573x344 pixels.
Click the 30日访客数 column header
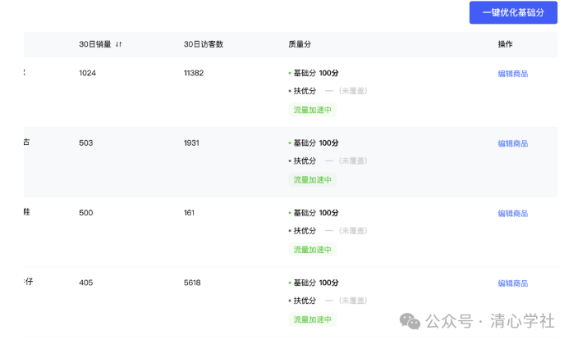tap(204, 44)
